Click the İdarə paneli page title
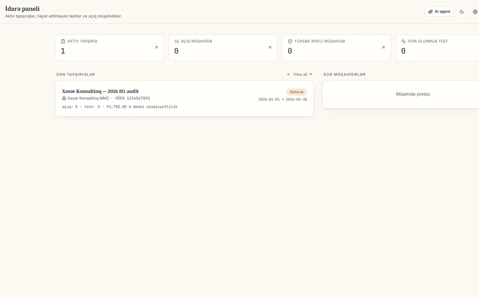The image size is (479, 299). click(x=22, y=9)
